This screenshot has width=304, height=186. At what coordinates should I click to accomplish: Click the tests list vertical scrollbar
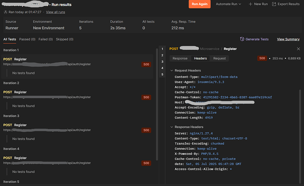(157, 104)
